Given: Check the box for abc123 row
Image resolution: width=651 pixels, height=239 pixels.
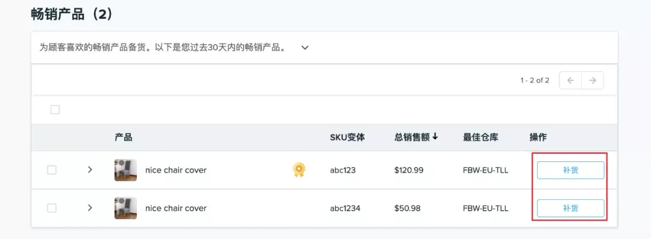Looking at the screenshot, I should (x=51, y=170).
